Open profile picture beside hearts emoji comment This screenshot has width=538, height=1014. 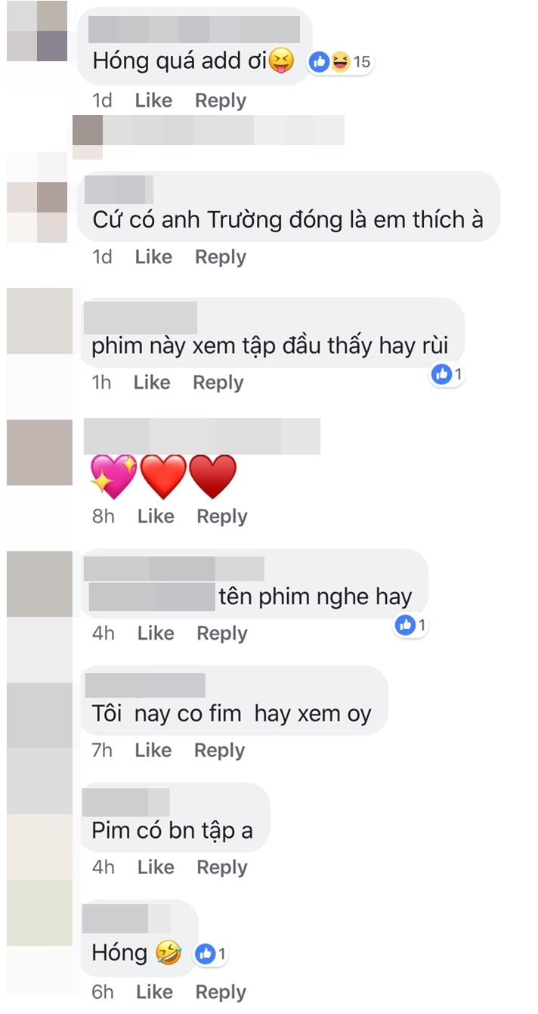point(39,452)
